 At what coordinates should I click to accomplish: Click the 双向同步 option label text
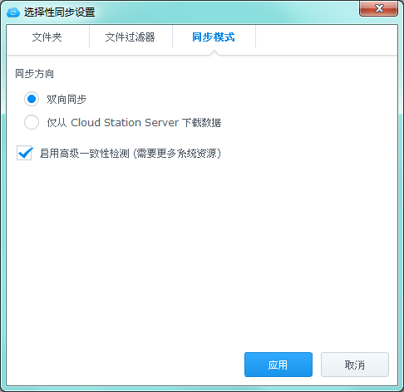coord(67,99)
